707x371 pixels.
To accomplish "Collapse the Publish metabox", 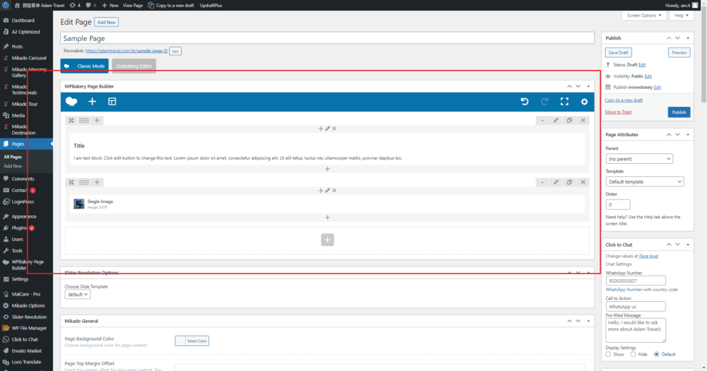I will tap(688, 38).
